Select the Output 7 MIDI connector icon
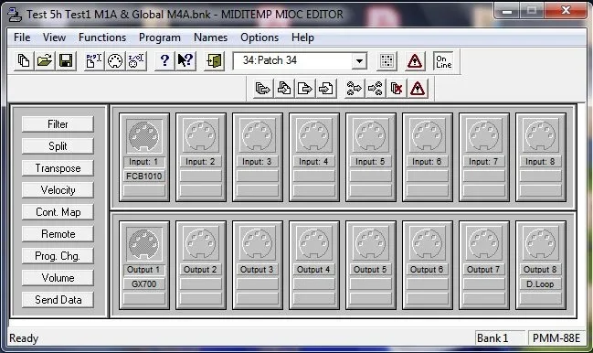The image size is (593, 353). pyautogui.click(x=484, y=244)
